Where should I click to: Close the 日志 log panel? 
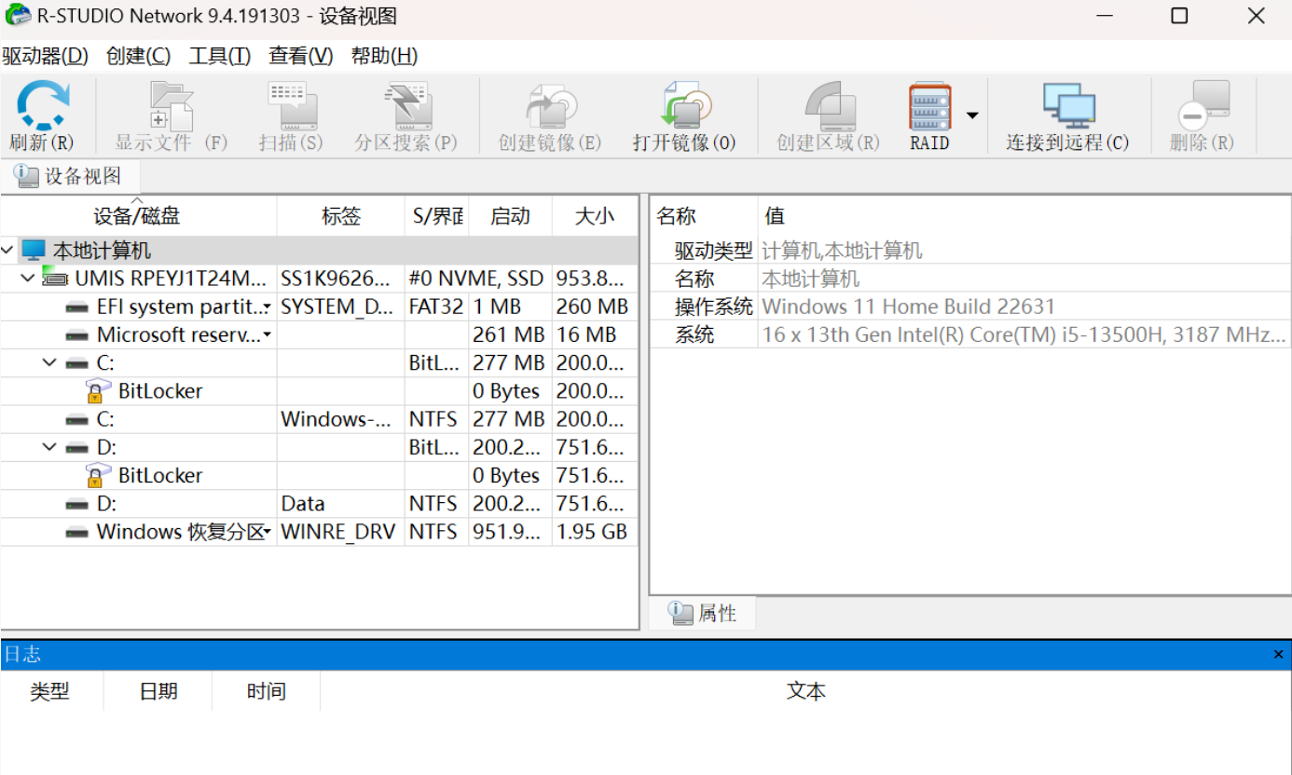(1278, 655)
